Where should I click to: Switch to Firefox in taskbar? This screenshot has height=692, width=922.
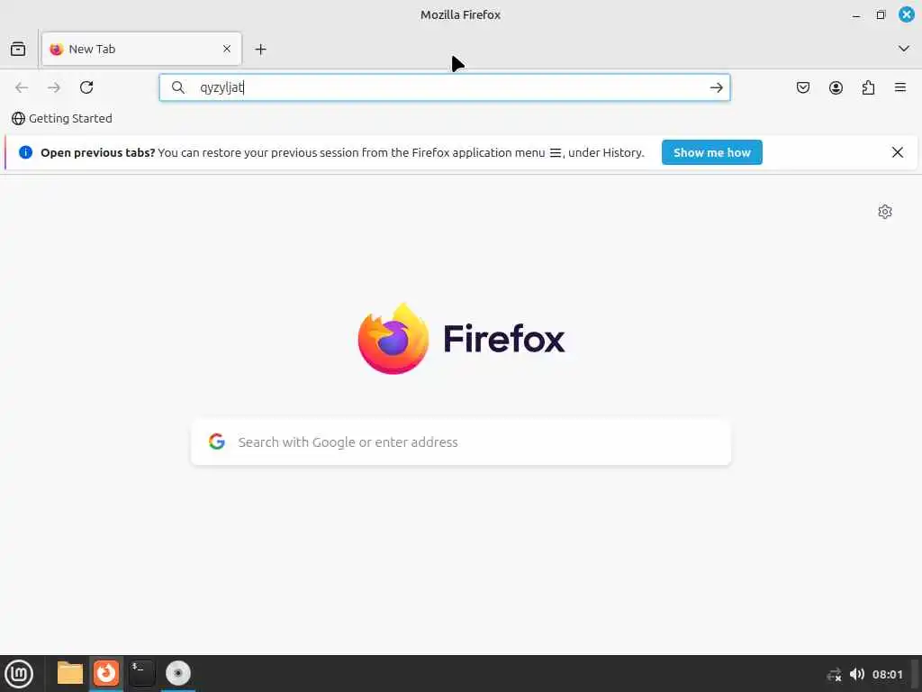click(106, 673)
